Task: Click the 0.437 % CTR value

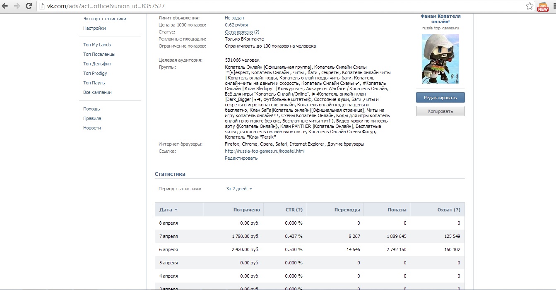Action: click(x=294, y=236)
